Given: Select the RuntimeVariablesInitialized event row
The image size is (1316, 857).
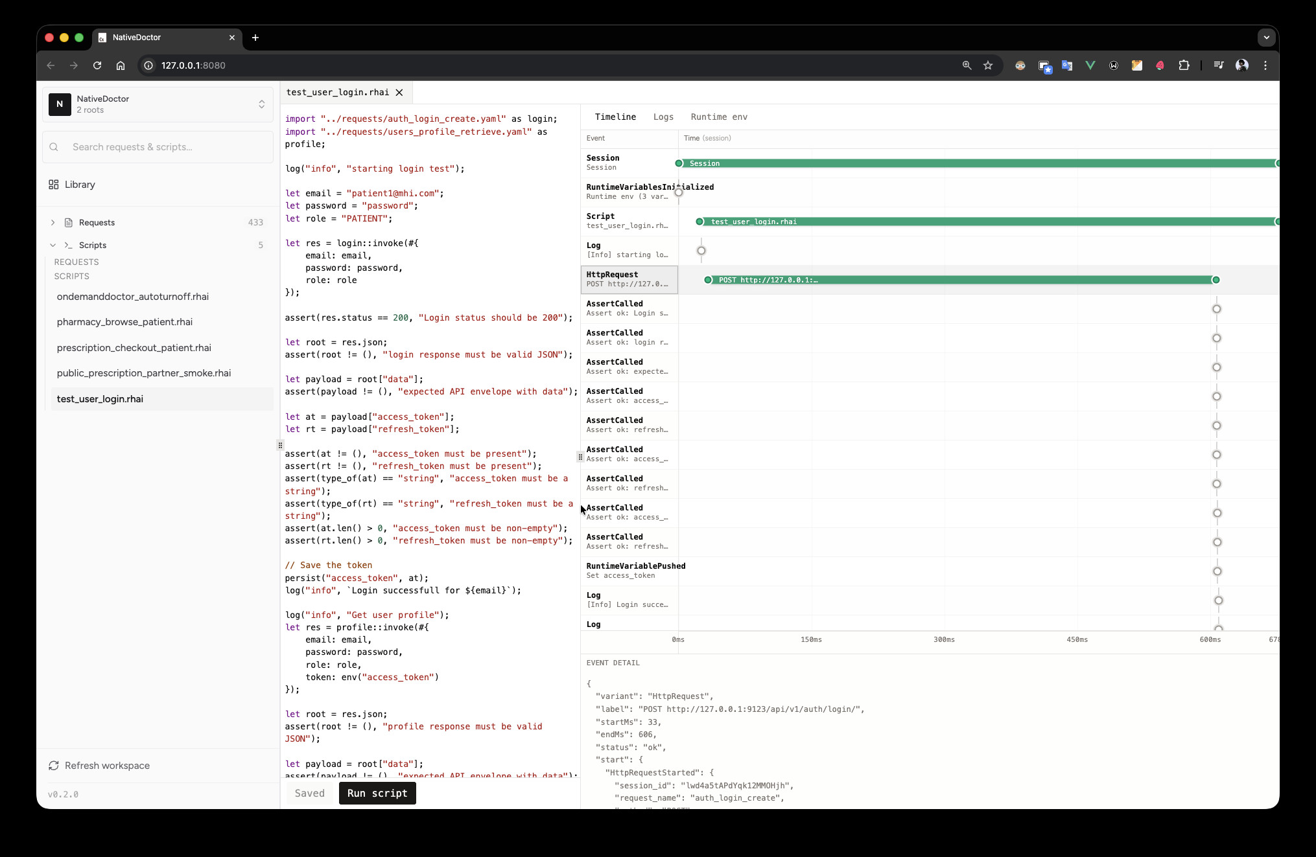Looking at the screenshot, I should [629, 192].
